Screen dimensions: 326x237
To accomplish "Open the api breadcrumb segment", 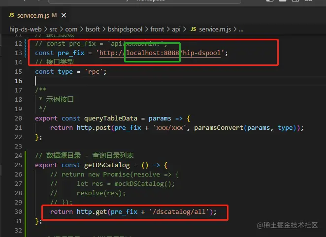I will pyautogui.click(x=176, y=30).
